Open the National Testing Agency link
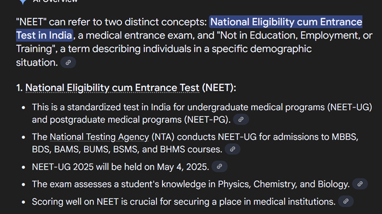The width and height of the screenshot is (382, 214). click(99, 137)
